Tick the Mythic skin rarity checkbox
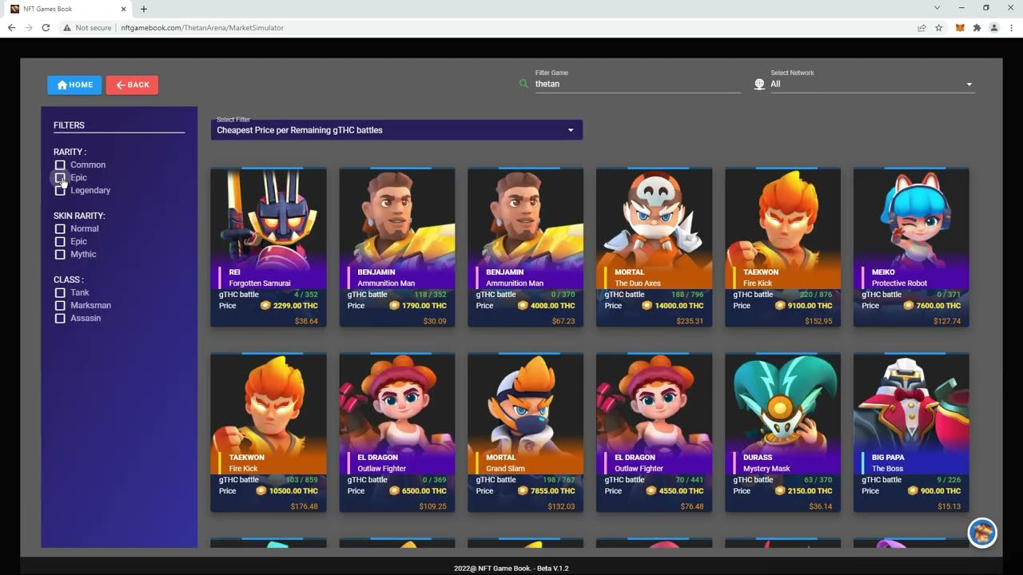Image resolution: width=1023 pixels, height=575 pixels. (60, 254)
